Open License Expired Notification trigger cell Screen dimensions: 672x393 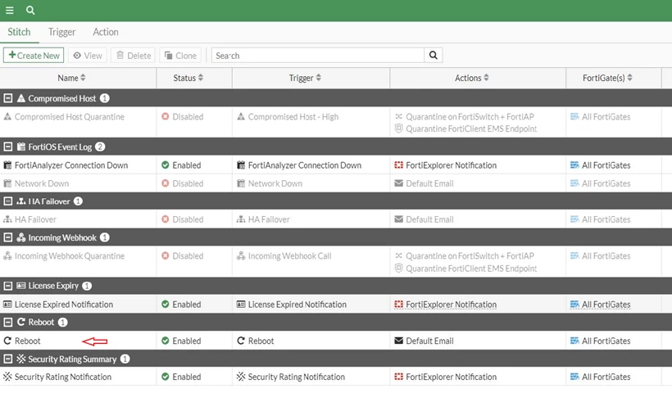click(x=297, y=305)
